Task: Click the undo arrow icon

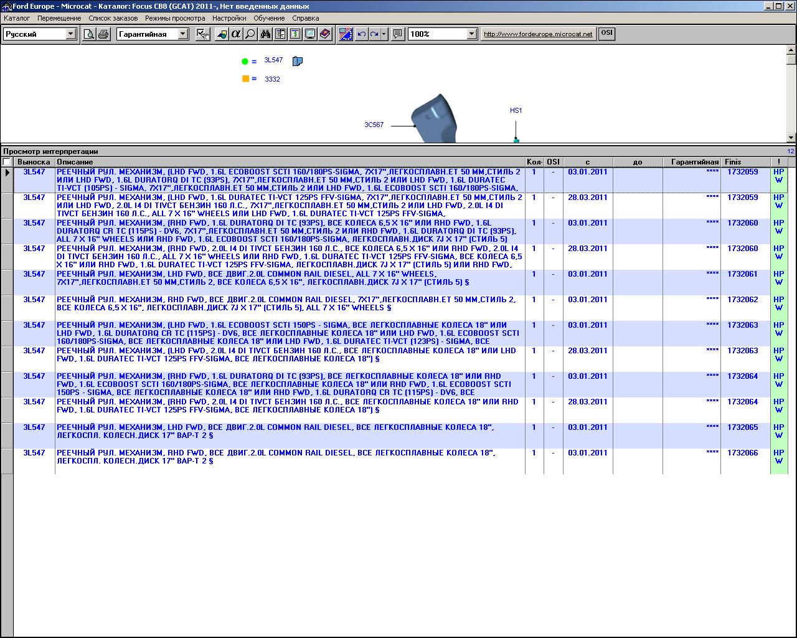Action: tap(361, 34)
